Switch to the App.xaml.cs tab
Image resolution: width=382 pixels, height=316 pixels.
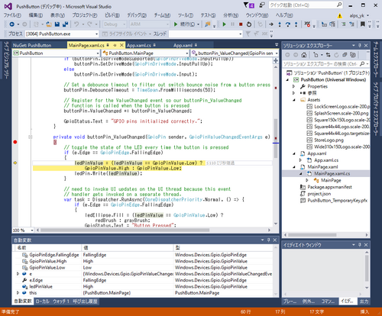[139, 45]
